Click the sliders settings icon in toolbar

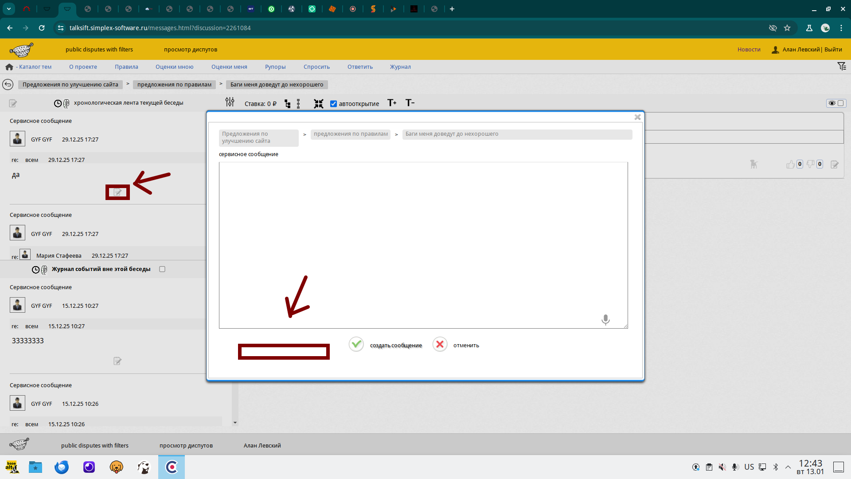[x=230, y=102]
